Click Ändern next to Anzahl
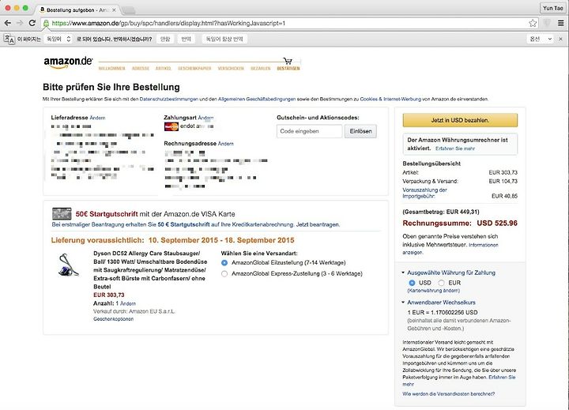569x410 pixels. coord(128,303)
